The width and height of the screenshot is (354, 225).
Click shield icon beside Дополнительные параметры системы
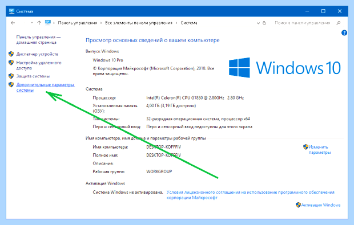coord(11,84)
